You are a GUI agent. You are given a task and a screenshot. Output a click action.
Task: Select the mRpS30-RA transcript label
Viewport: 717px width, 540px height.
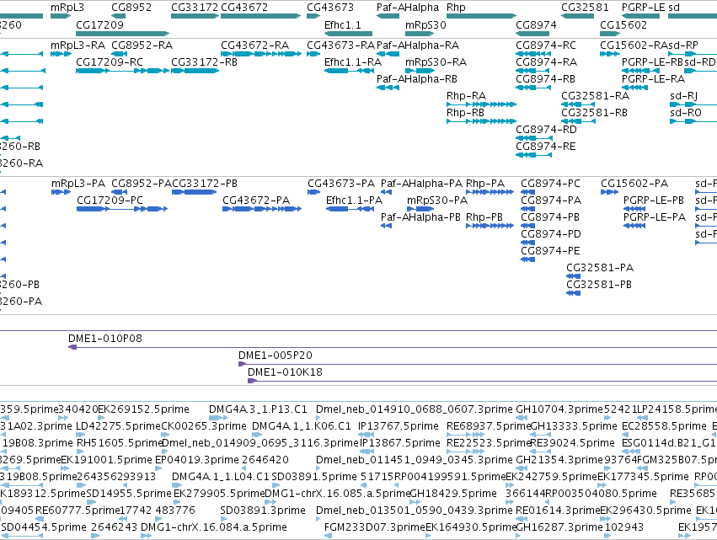click(436, 62)
